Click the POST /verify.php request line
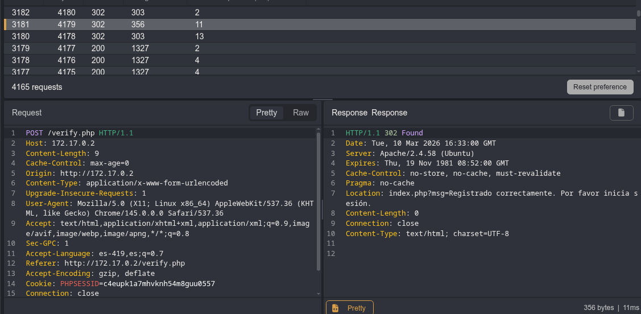641x314 pixels. pos(79,133)
